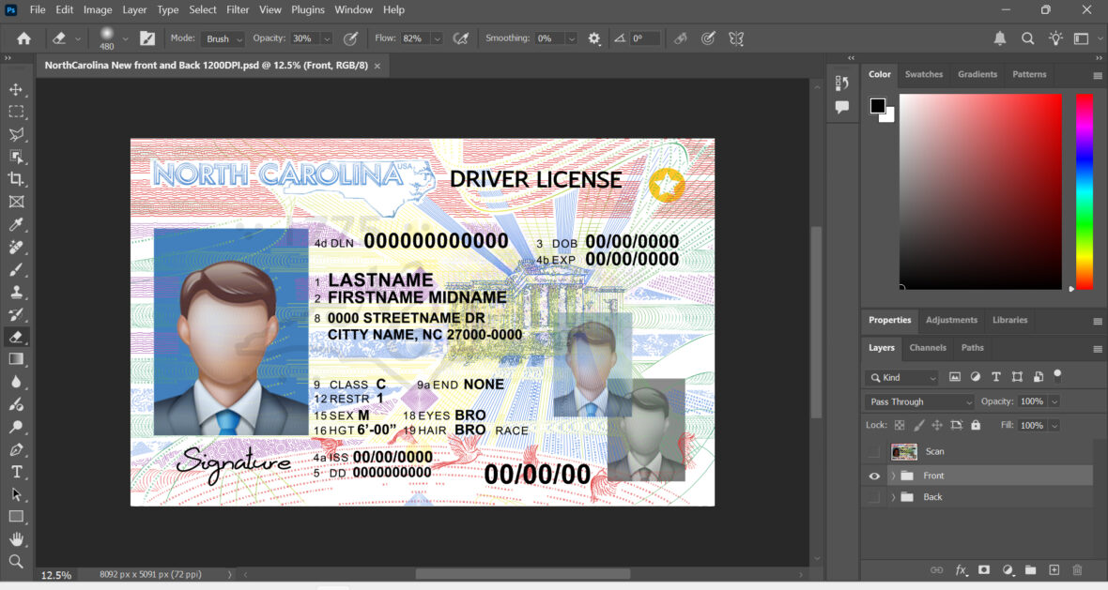Expand the Front layer group
Screen dimensions: 1108x590
[x=891, y=476]
